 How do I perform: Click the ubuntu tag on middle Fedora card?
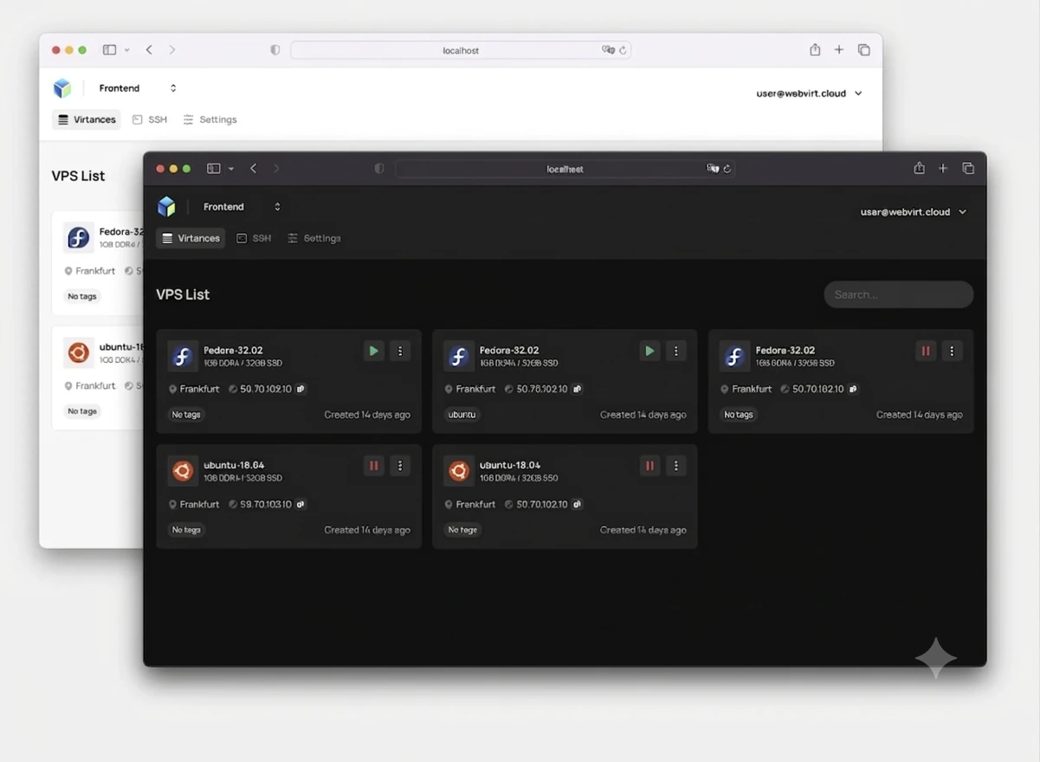(x=462, y=415)
